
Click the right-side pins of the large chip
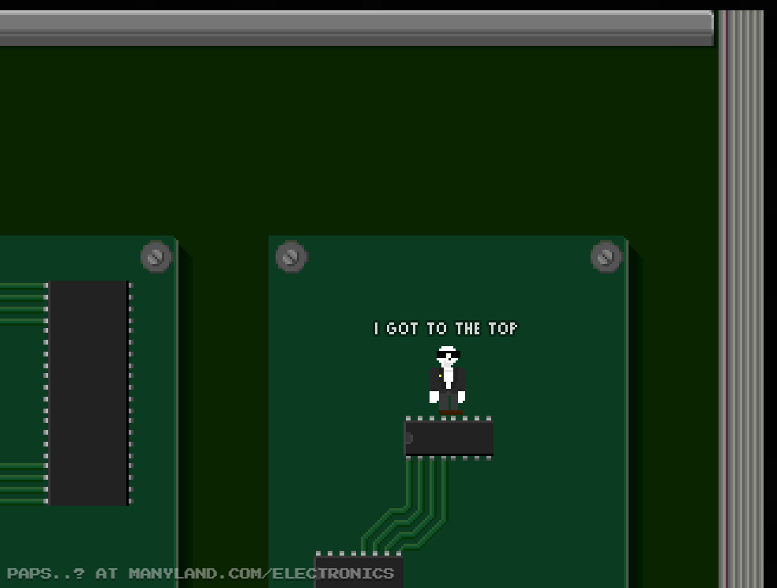click(x=130, y=392)
